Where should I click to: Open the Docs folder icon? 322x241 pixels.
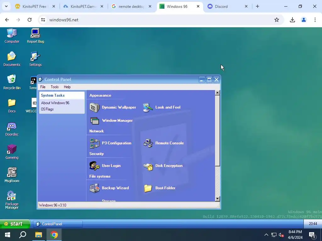coord(12,105)
